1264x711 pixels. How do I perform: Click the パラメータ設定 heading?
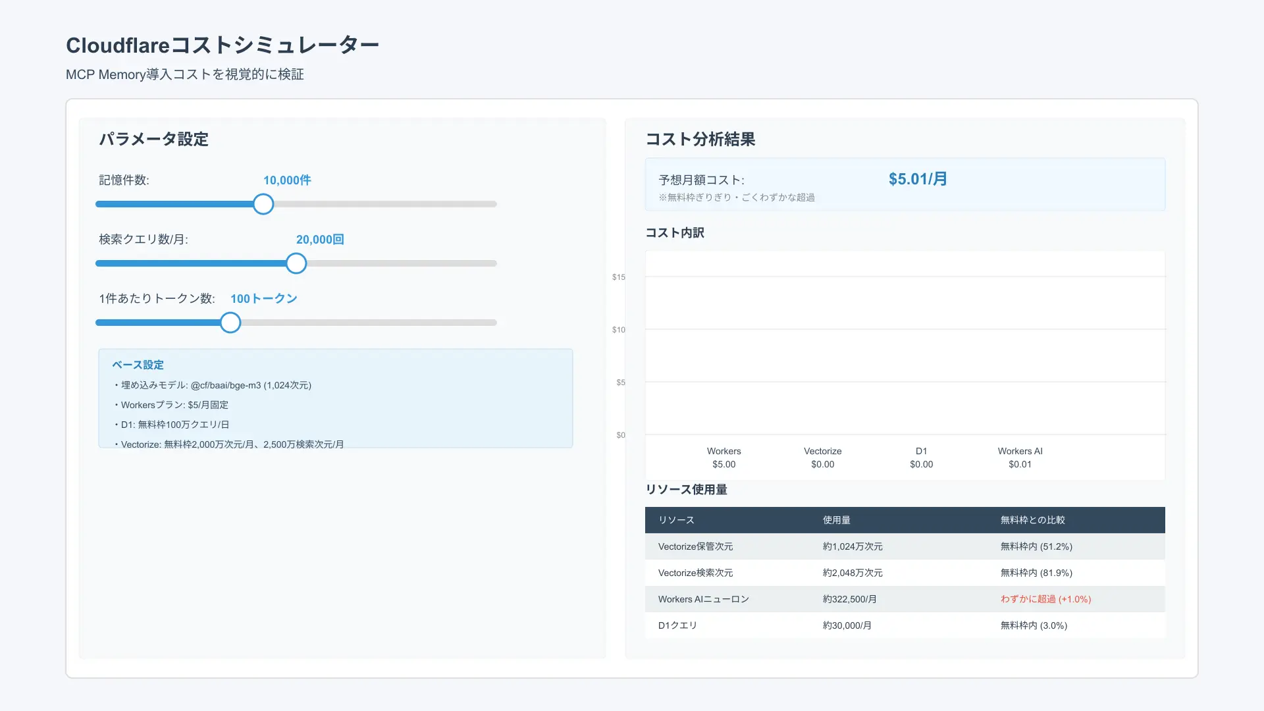(x=153, y=140)
